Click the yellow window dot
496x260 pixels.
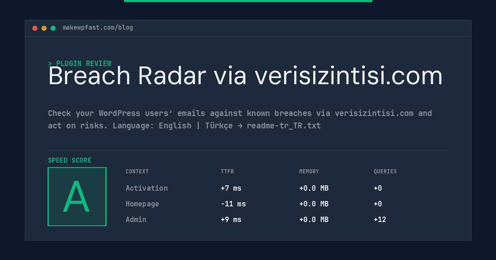tap(44, 28)
